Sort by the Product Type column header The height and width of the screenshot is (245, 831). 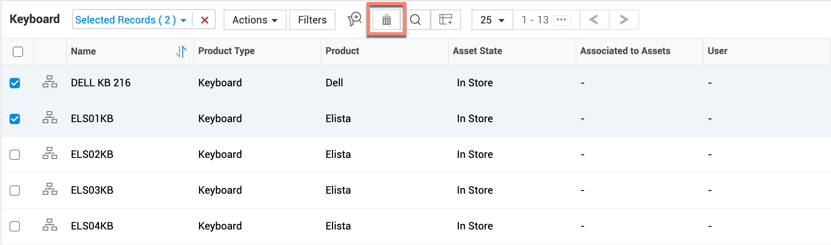click(x=226, y=51)
